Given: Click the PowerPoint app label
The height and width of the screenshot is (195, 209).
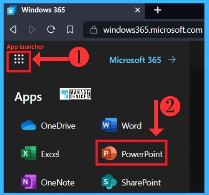Looking at the screenshot, I should click(x=142, y=154).
